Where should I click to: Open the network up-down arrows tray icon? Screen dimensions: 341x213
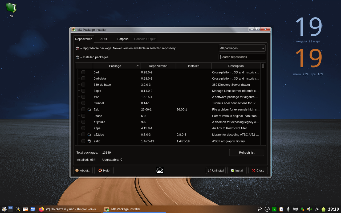(x=303, y=209)
